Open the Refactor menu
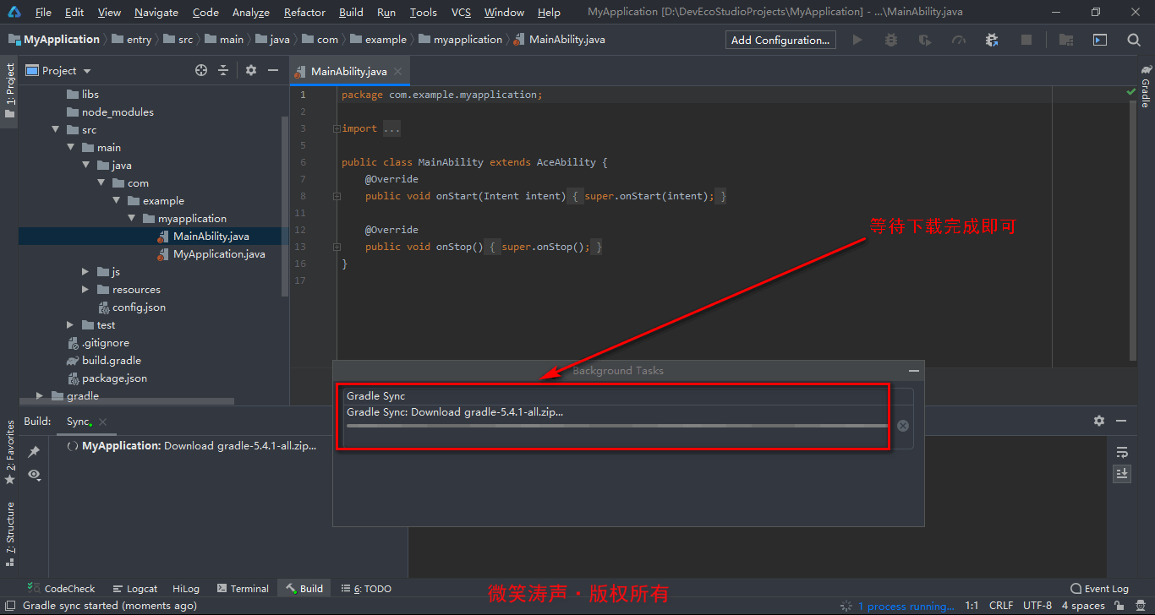 [304, 12]
